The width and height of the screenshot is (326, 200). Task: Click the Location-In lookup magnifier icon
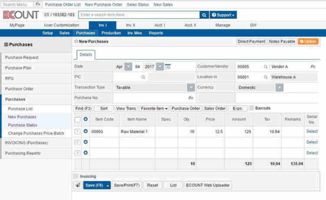pos(266,77)
